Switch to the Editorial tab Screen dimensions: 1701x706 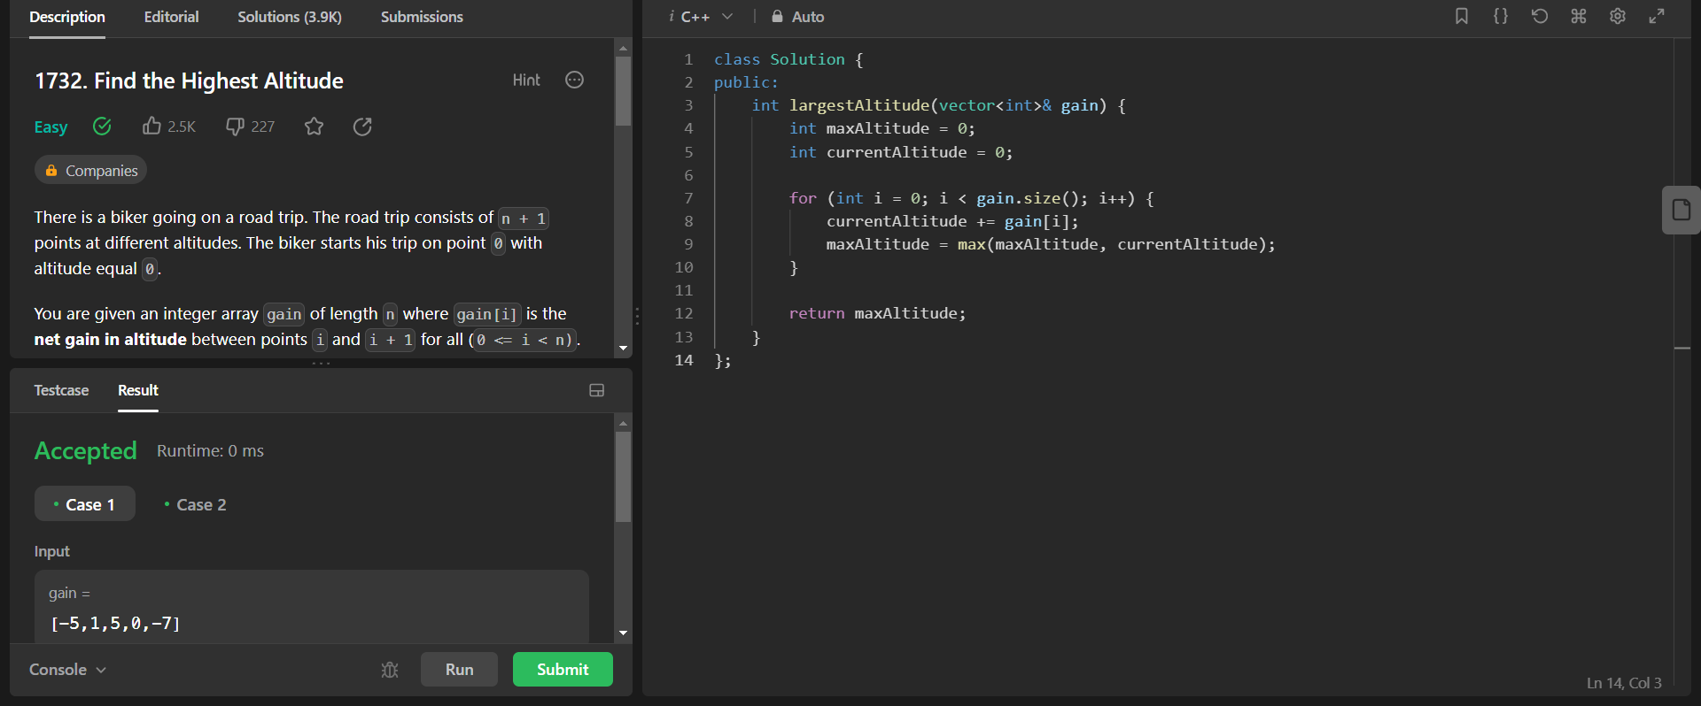pyautogui.click(x=171, y=17)
